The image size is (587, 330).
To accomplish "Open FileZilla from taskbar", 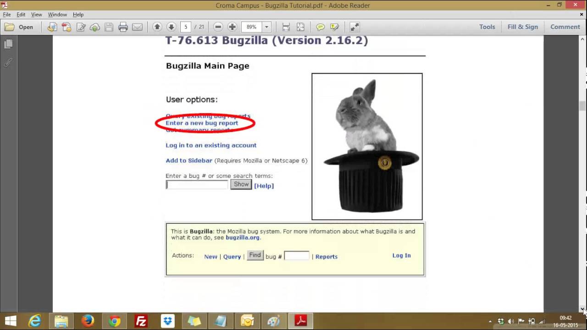I will pos(141,321).
